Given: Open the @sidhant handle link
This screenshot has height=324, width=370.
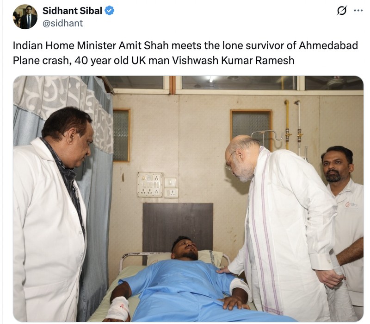Looking at the screenshot, I should coord(63,23).
